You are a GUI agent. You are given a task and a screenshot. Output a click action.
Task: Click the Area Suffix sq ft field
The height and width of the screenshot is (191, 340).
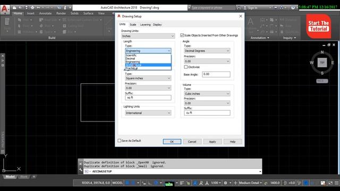148,98
